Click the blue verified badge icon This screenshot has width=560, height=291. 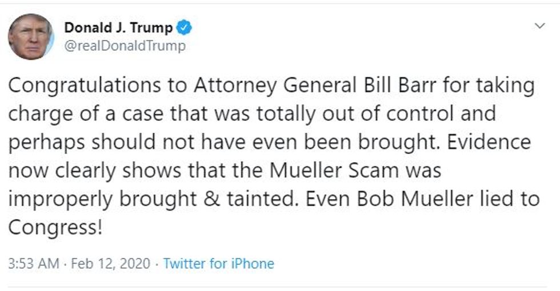tap(184, 27)
